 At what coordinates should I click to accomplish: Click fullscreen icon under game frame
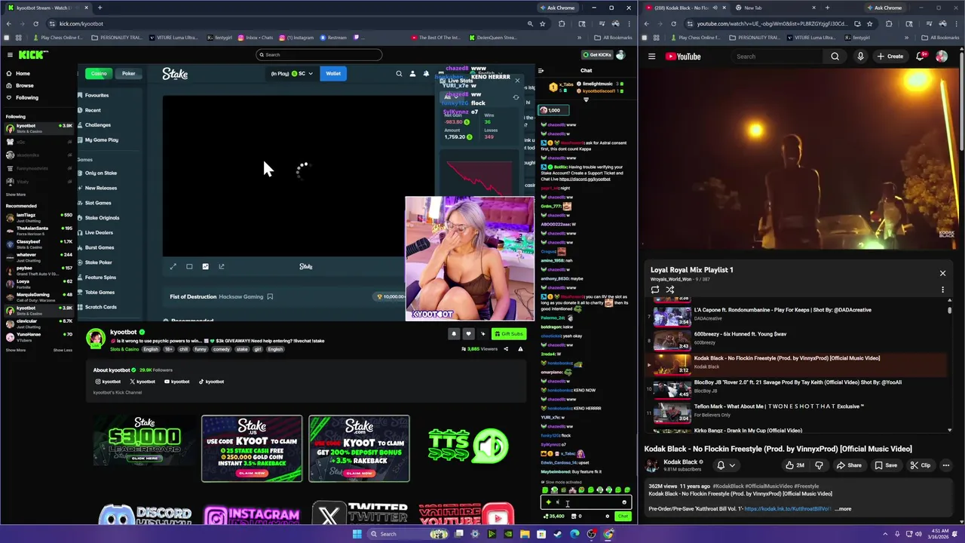tap(173, 266)
